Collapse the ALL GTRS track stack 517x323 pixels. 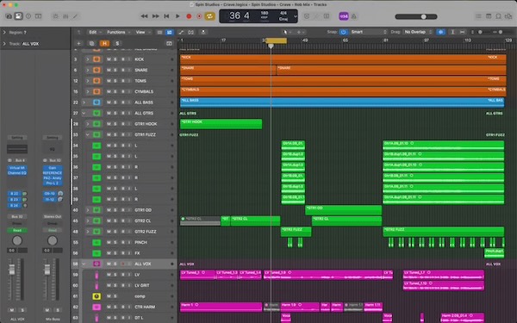pyautogui.click(x=84, y=113)
